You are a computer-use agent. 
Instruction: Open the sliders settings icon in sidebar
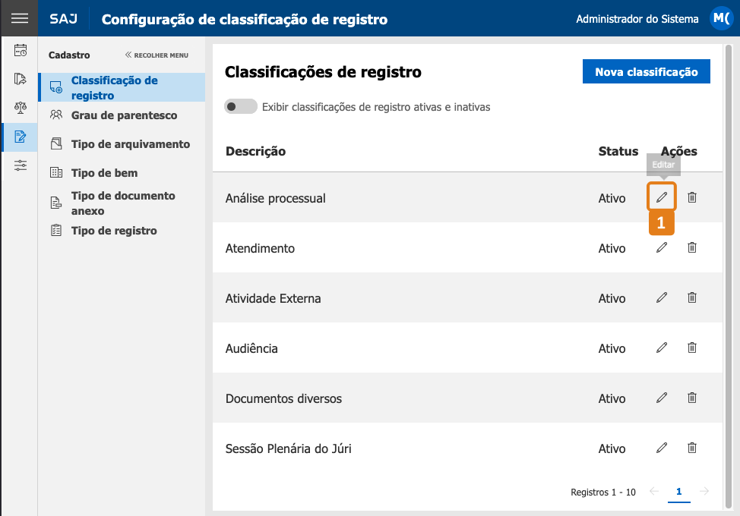(x=20, y=165)
